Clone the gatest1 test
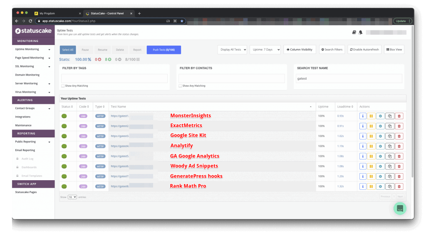Screen dimensions: 426x235 point(390,116)
